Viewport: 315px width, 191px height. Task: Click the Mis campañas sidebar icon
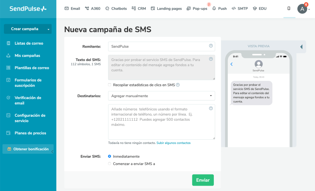click(8, 55)
